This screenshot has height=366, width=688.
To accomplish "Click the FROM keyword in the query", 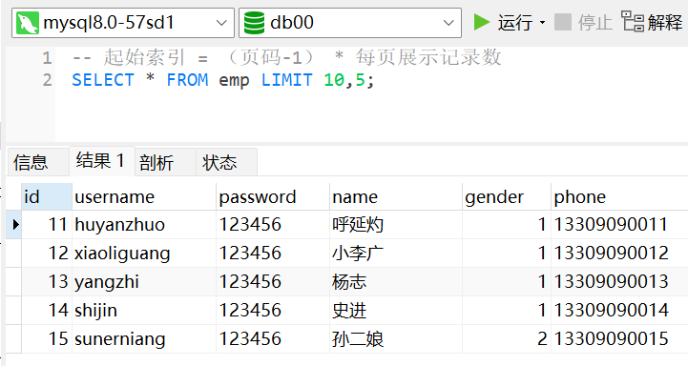I will [187, 80].
